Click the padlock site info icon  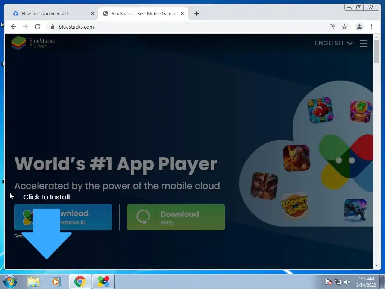click(x=53, y=27)
